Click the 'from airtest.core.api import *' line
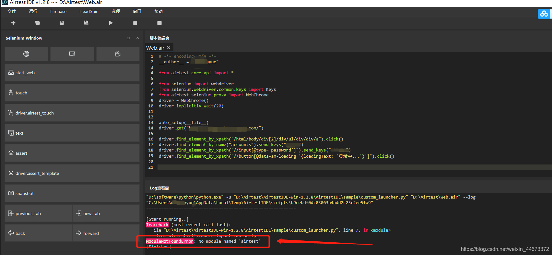Screen dimensions: 552x255 tap(196, 73)
